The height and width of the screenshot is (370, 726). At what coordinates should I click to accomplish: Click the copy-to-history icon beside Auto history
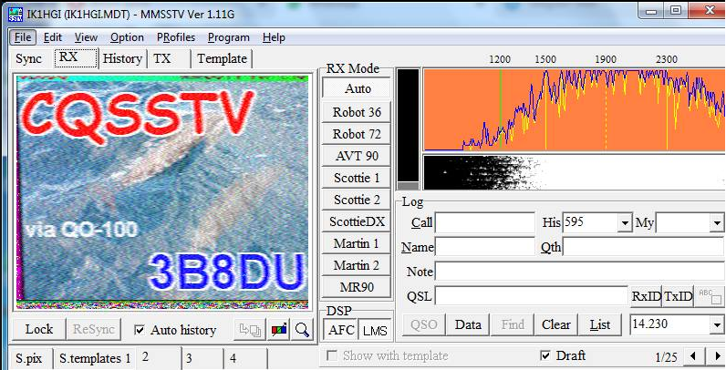click(x=250, y=330)
